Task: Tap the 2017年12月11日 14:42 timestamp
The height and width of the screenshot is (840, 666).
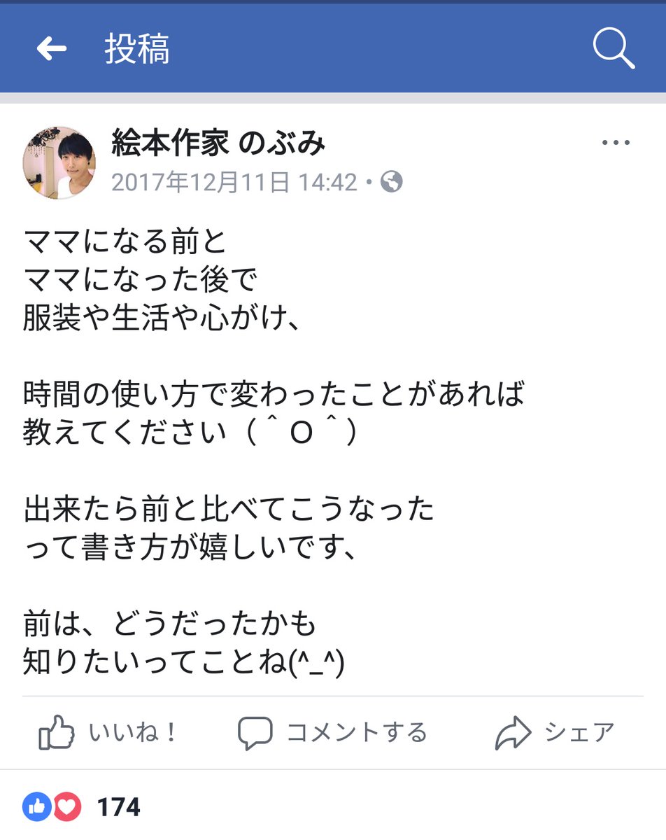Action: click(234, 183)
